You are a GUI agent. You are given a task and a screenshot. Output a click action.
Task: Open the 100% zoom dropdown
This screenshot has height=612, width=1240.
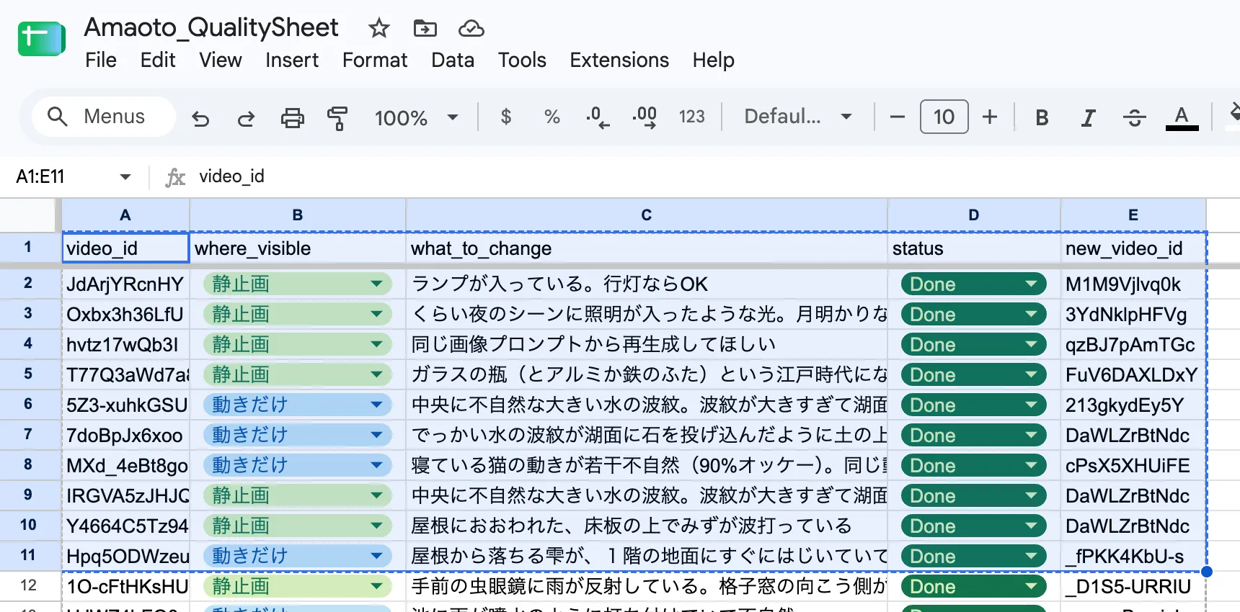417,117
